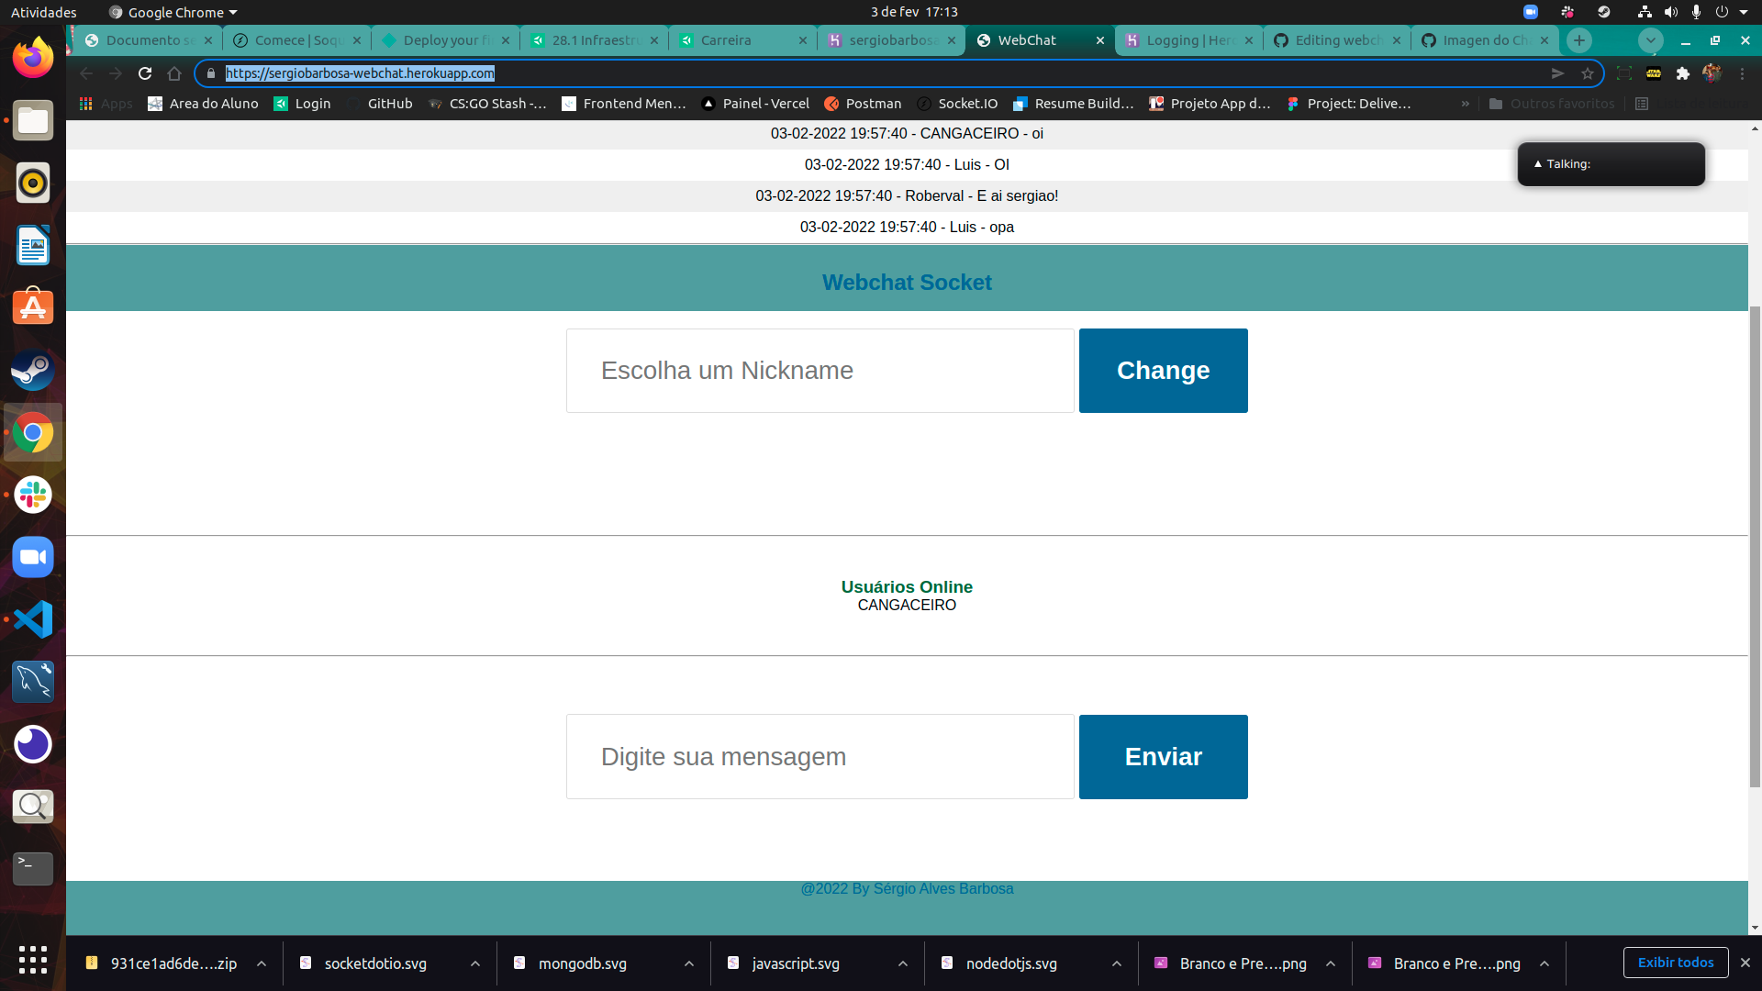The height and width of the screenshot is (991, 1762).
Task: Launch Firefox from the dock
Action: coord(33,58)
